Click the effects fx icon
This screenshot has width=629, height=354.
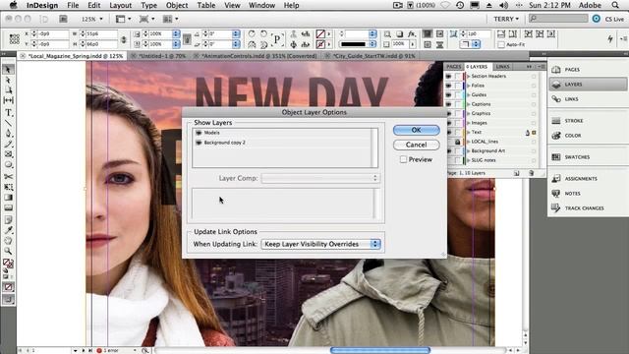pyautogui.click(x=412, y=34)
